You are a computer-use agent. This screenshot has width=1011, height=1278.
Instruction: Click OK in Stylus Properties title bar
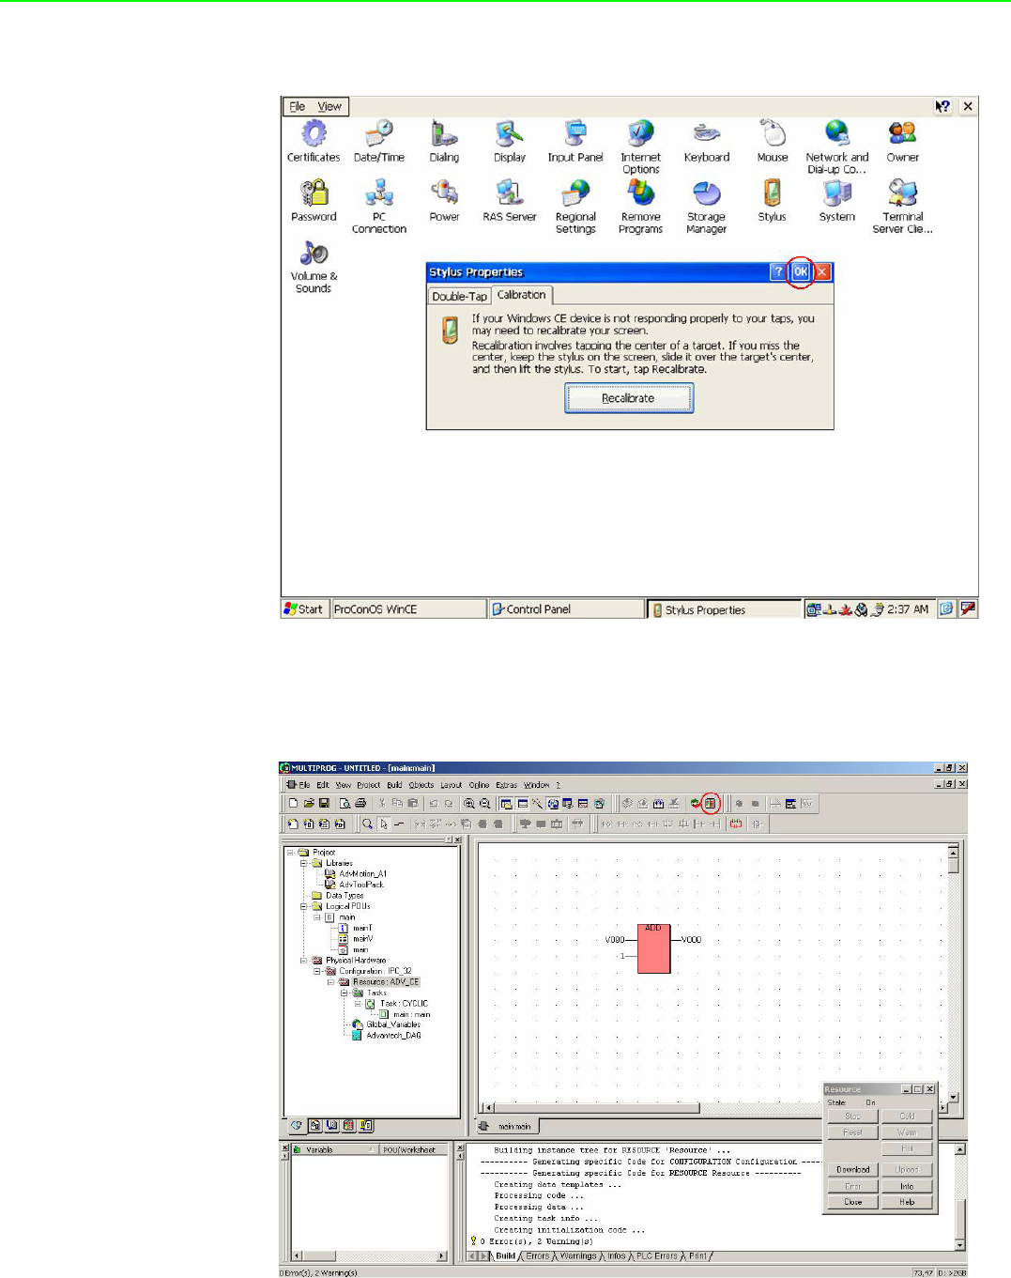tap(800, 271)
